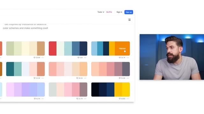Open the more options dots beside 30.6K
The height and width of the screenshot is (114, 204).
42,58
